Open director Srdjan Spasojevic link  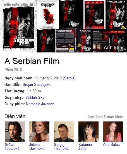tap(37, 84)
